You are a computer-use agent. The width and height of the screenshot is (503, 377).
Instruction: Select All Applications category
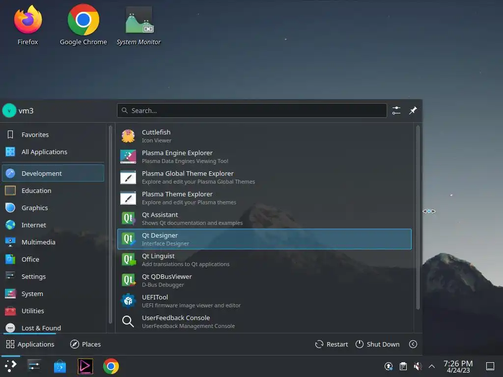[x=53, y=152]
